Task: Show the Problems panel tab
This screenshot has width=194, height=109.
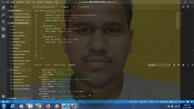Action: pyautogui.click(x=38, y=65)
